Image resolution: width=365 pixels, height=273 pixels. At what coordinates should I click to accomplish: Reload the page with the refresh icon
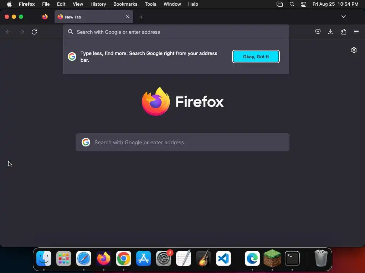34,32
